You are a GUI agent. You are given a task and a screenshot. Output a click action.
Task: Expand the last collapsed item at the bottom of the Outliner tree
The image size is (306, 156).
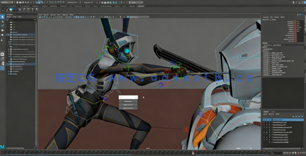point(9,74)
